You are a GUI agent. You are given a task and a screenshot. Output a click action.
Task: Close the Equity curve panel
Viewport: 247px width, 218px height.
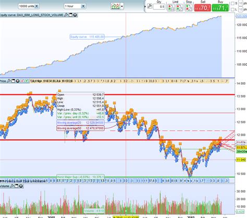coord(75,15)
